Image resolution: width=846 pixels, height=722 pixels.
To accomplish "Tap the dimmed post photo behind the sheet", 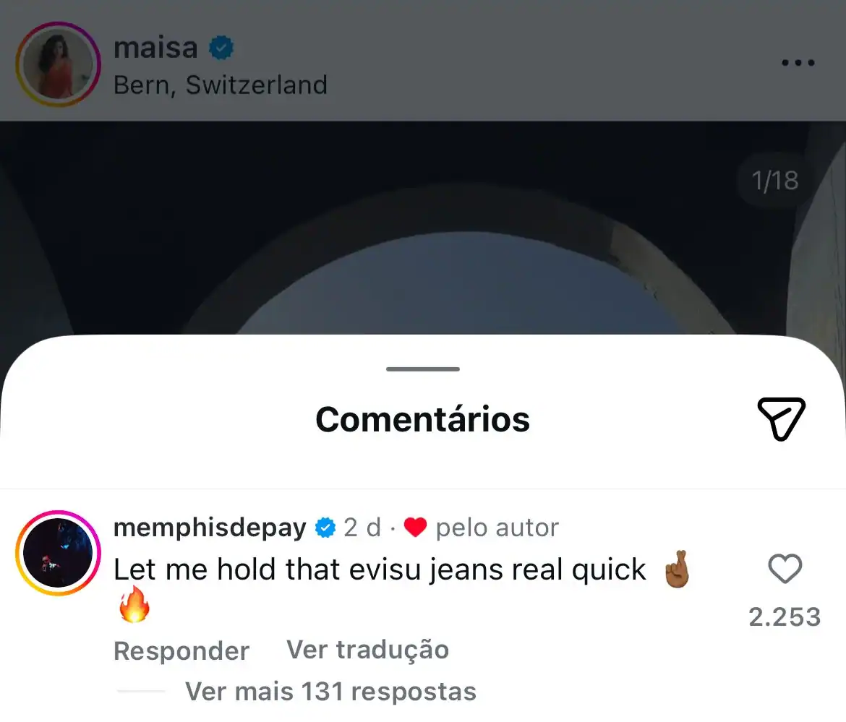I will click(423, 228).
